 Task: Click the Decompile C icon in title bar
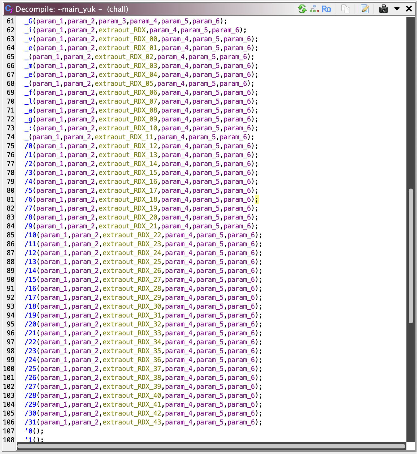[x=9, y=9]
